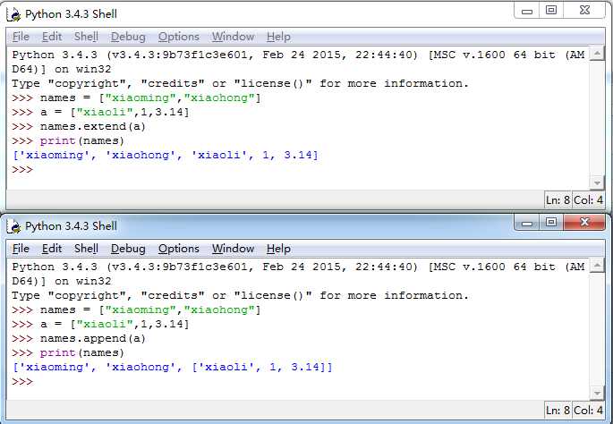The image size is (613, 424).
Task: Open File menu in lower Python Shell window
Action: (21, 249)
